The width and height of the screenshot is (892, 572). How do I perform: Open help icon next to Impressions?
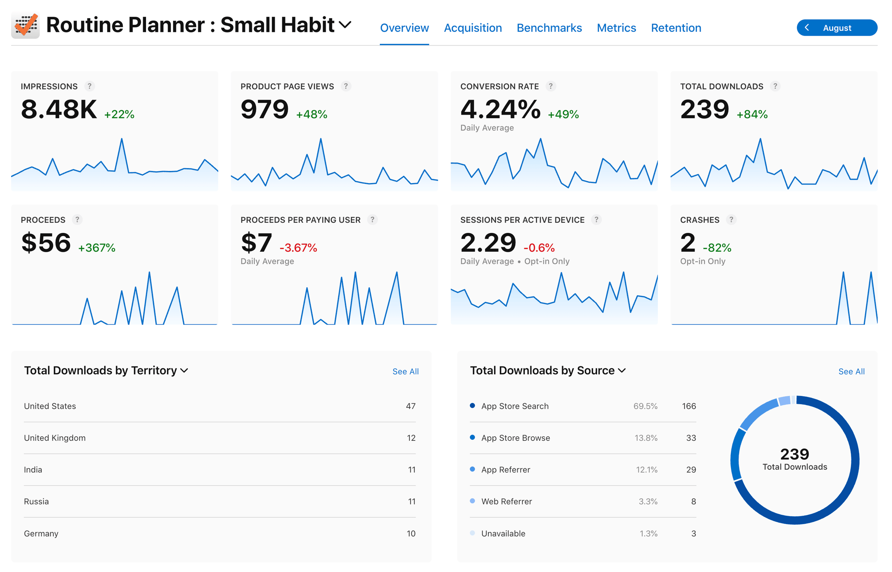pyautogui.click(x=89, y=86)
